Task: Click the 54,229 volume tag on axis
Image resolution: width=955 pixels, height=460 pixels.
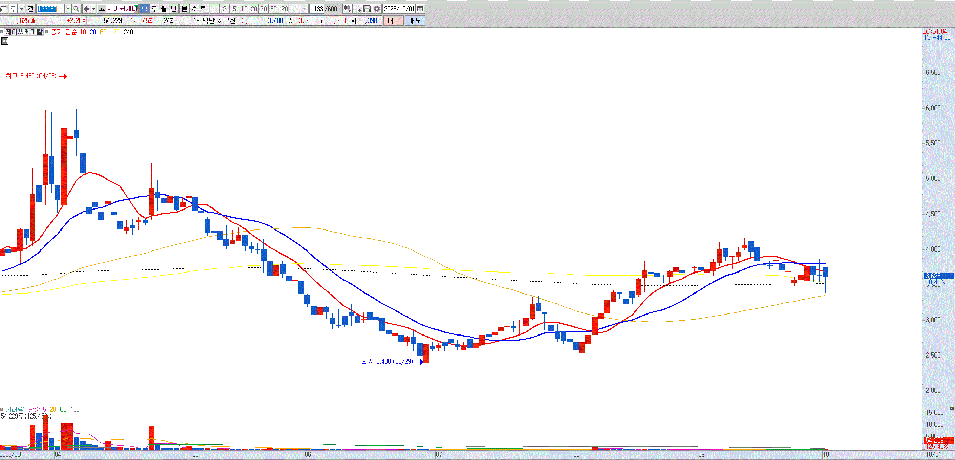Action: (x=939, y=440)
